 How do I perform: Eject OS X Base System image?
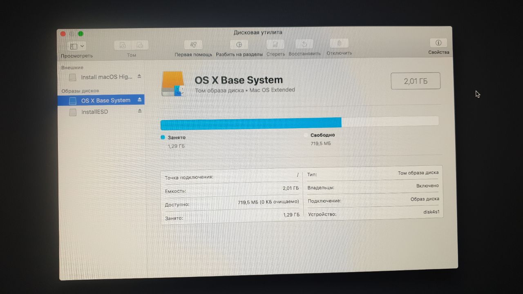(x=139, y=100)
